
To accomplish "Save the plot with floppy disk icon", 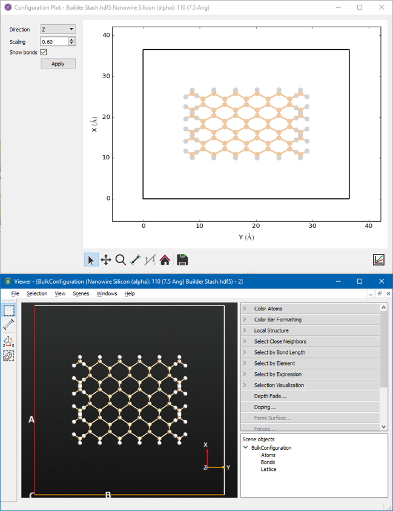I will [182, 260].
